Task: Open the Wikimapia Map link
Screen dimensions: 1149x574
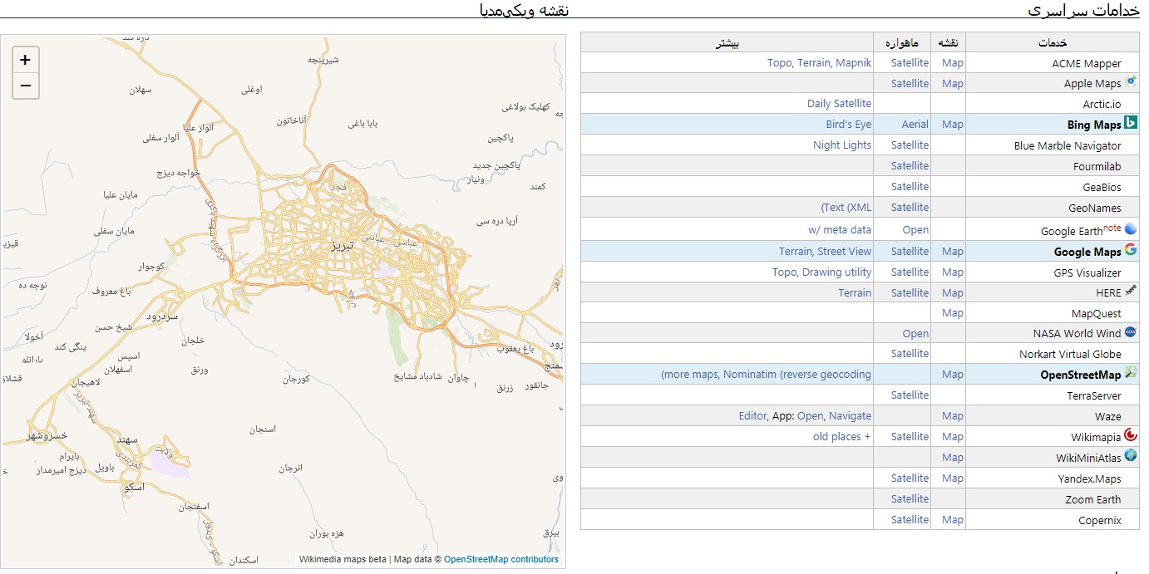Action: [x=953, y=437]
